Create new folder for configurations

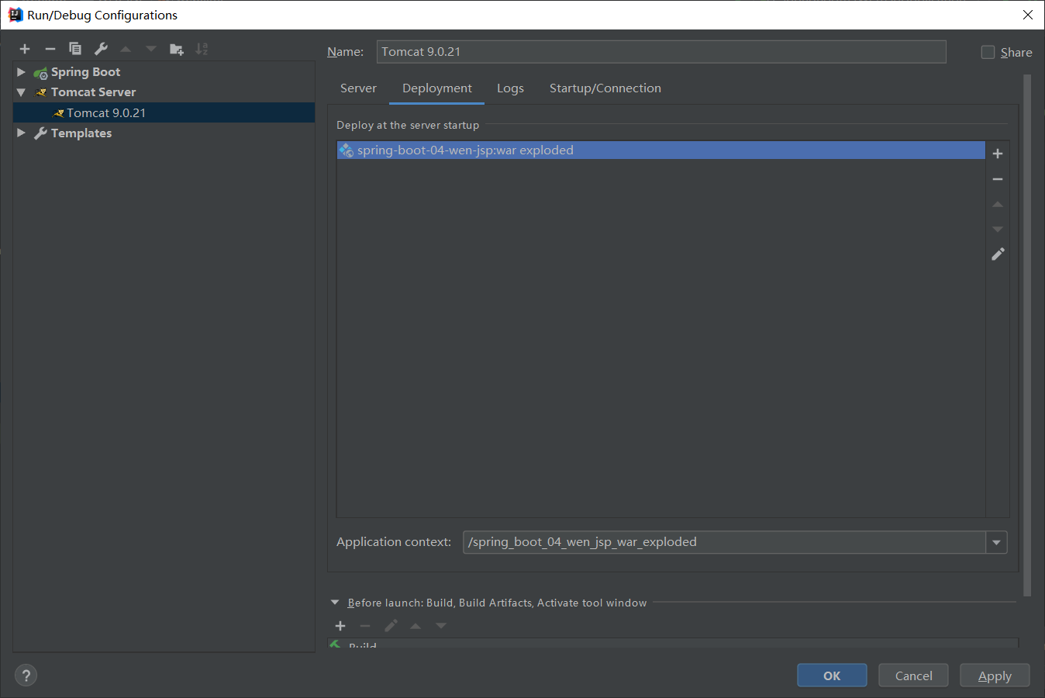177,49
